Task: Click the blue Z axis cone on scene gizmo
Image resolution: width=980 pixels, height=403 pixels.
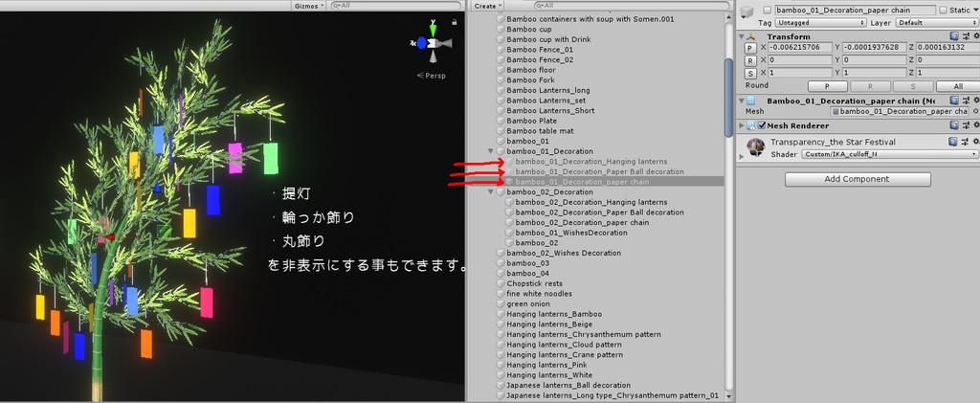Action: (421, 43)
